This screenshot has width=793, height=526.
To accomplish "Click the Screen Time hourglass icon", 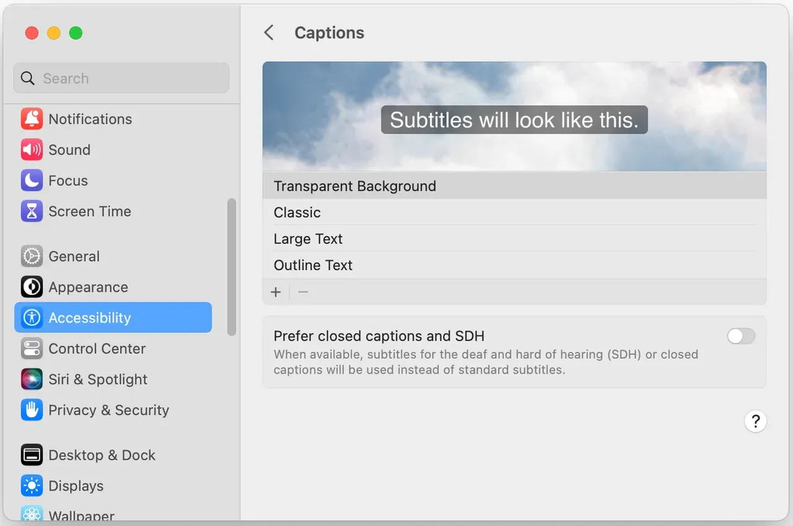I will pos(32,211).
